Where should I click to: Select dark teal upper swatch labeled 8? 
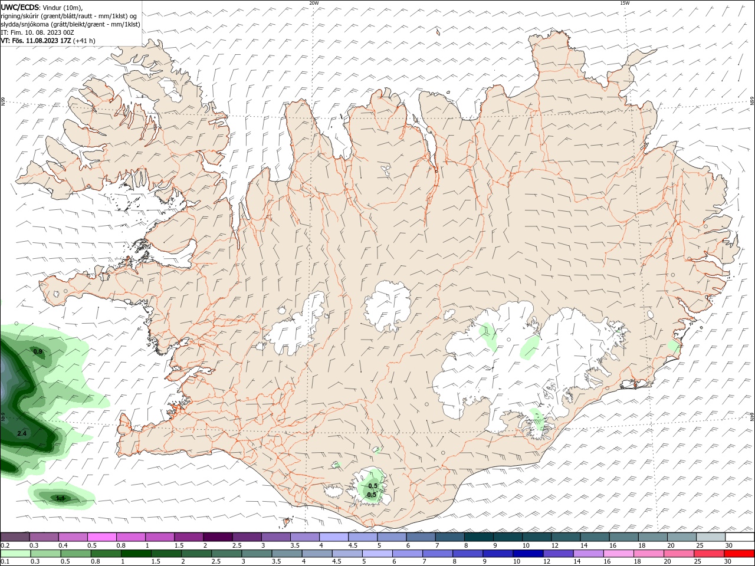(478, 537)
